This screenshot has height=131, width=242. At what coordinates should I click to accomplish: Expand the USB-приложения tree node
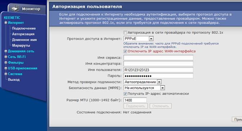pos(6,68)
